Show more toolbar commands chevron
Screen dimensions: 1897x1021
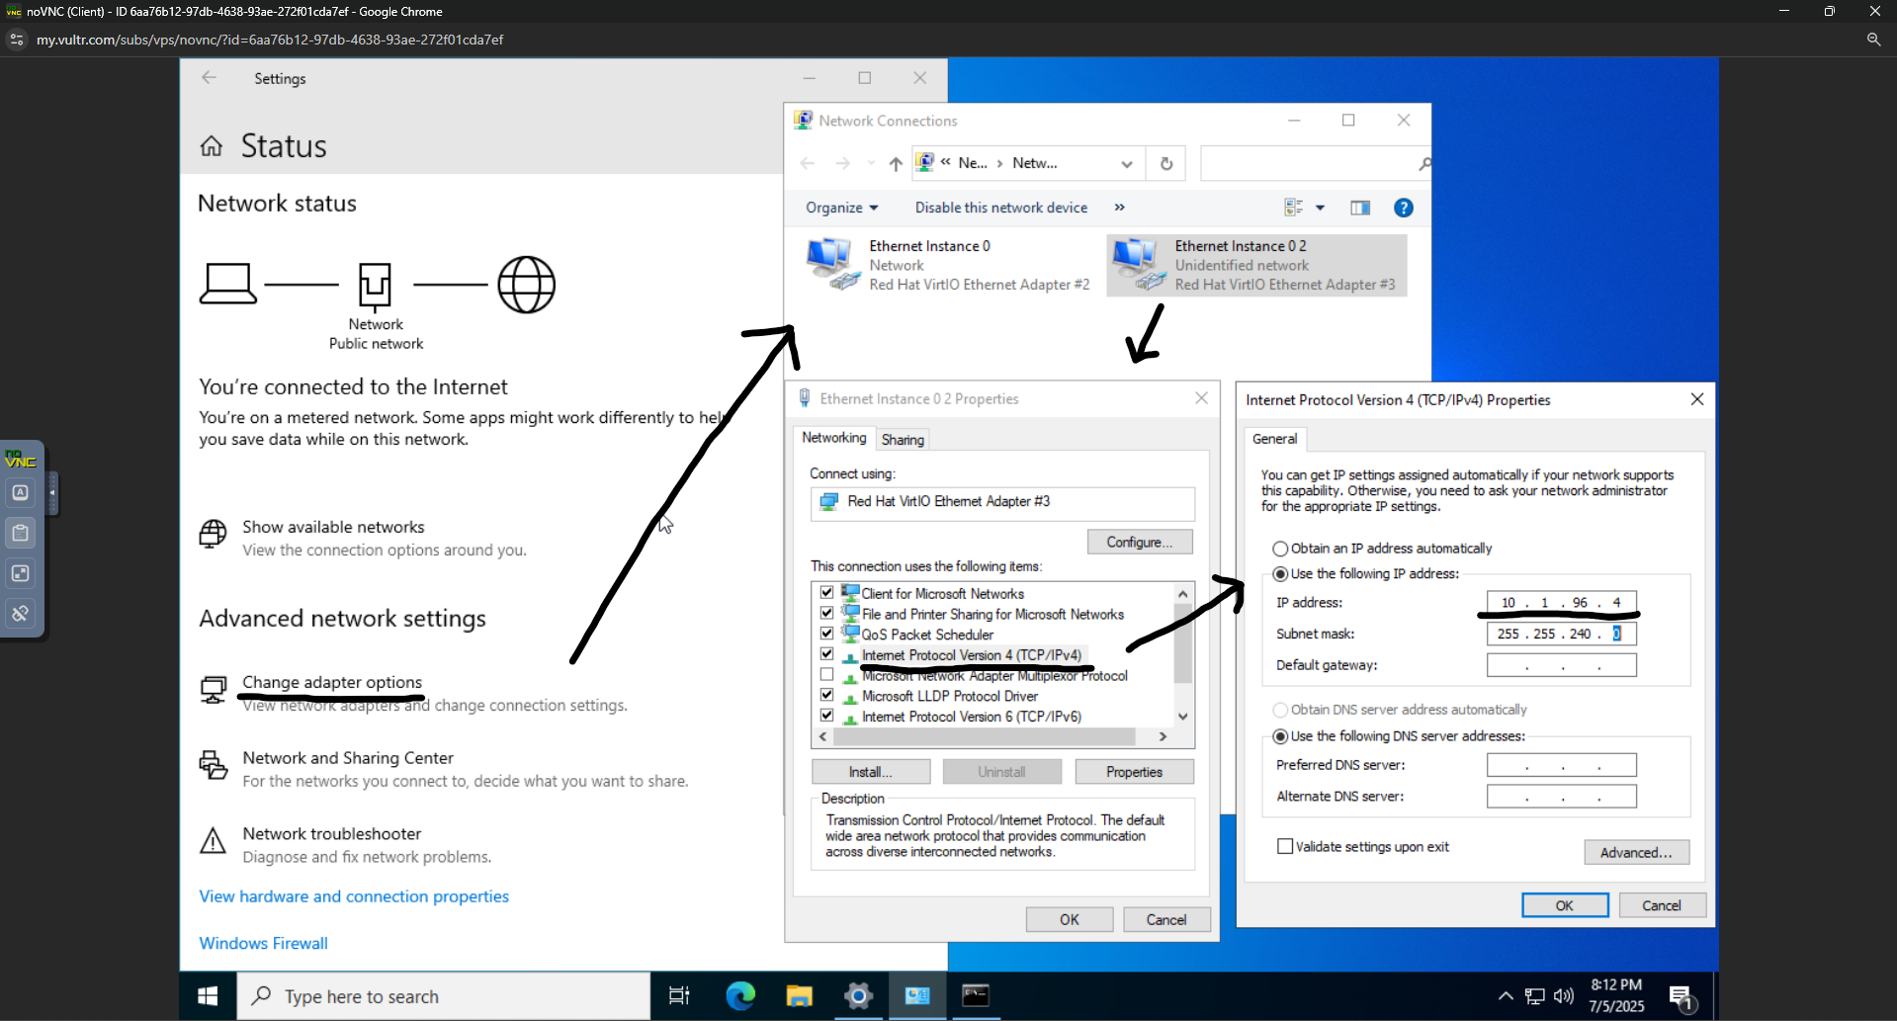pyautogui.click(x=1119, y=208)
